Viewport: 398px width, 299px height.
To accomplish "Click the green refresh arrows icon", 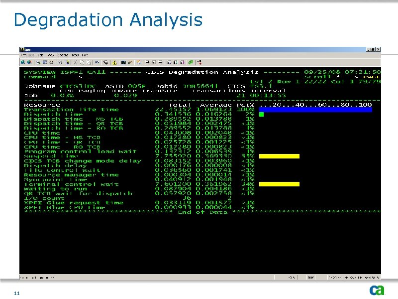I will click(x=191, y=62).
